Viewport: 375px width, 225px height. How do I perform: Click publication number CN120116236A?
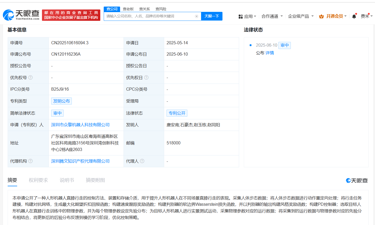(66, 54)
